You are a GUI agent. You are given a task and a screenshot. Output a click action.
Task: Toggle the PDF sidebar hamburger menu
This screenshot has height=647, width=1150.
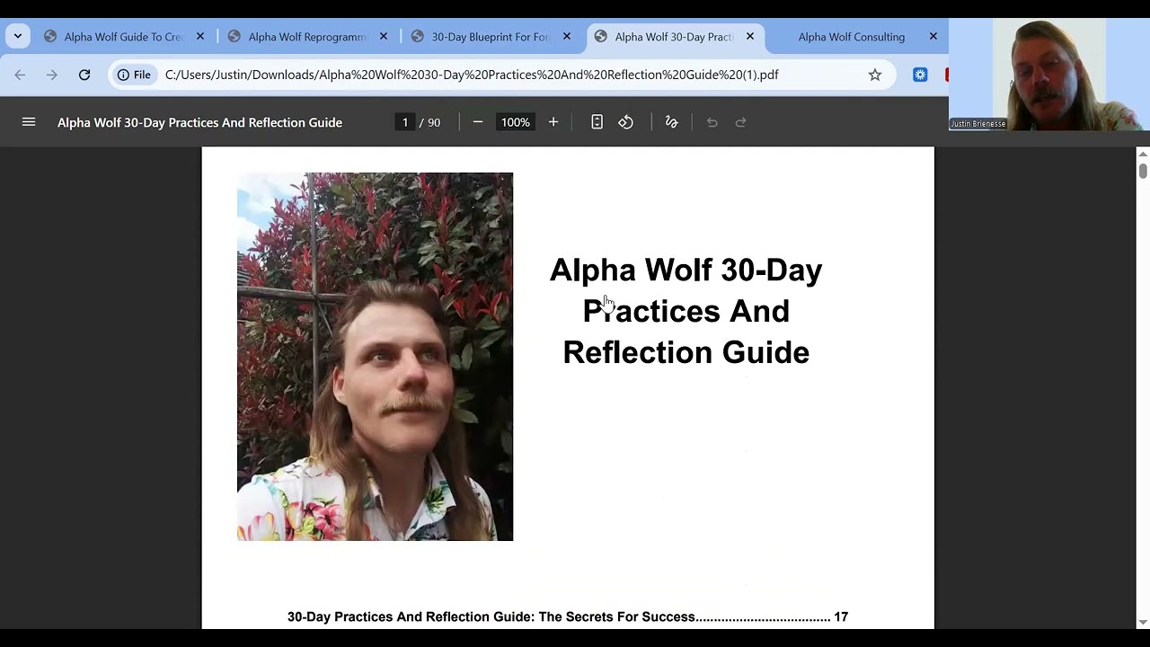click(29, 122)
